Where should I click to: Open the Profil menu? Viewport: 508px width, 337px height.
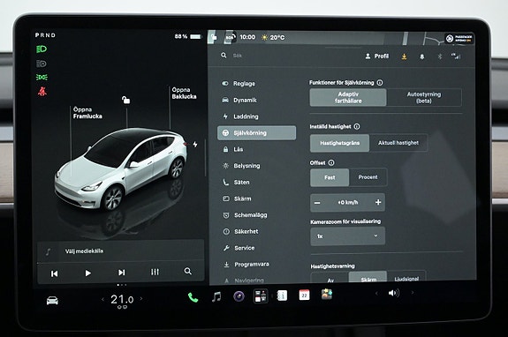pos(376,56)
